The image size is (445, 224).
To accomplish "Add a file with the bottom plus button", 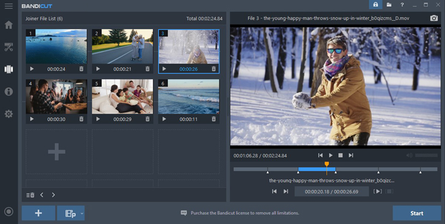I will tap(39, 213).
